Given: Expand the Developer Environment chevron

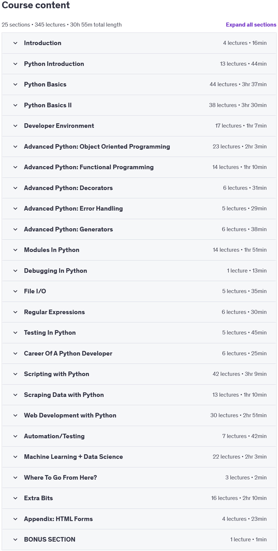Looking at the screenshot, I should 15,126.
